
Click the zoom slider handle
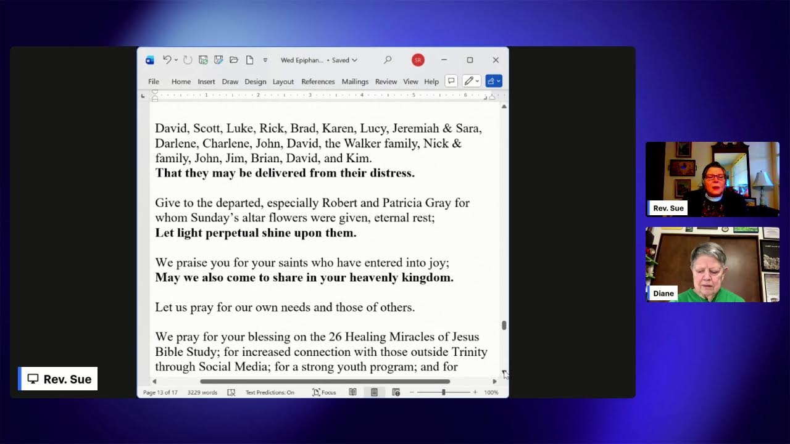(443, 392)
